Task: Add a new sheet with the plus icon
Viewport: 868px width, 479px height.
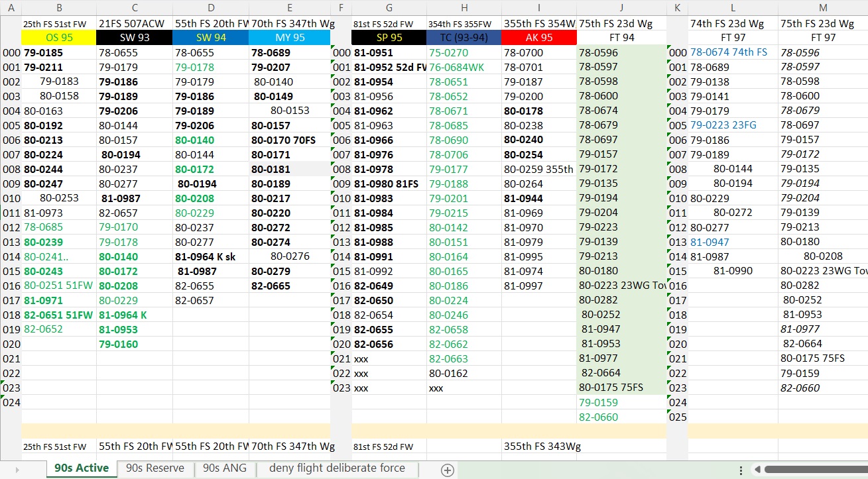Action: pos(448,470)
